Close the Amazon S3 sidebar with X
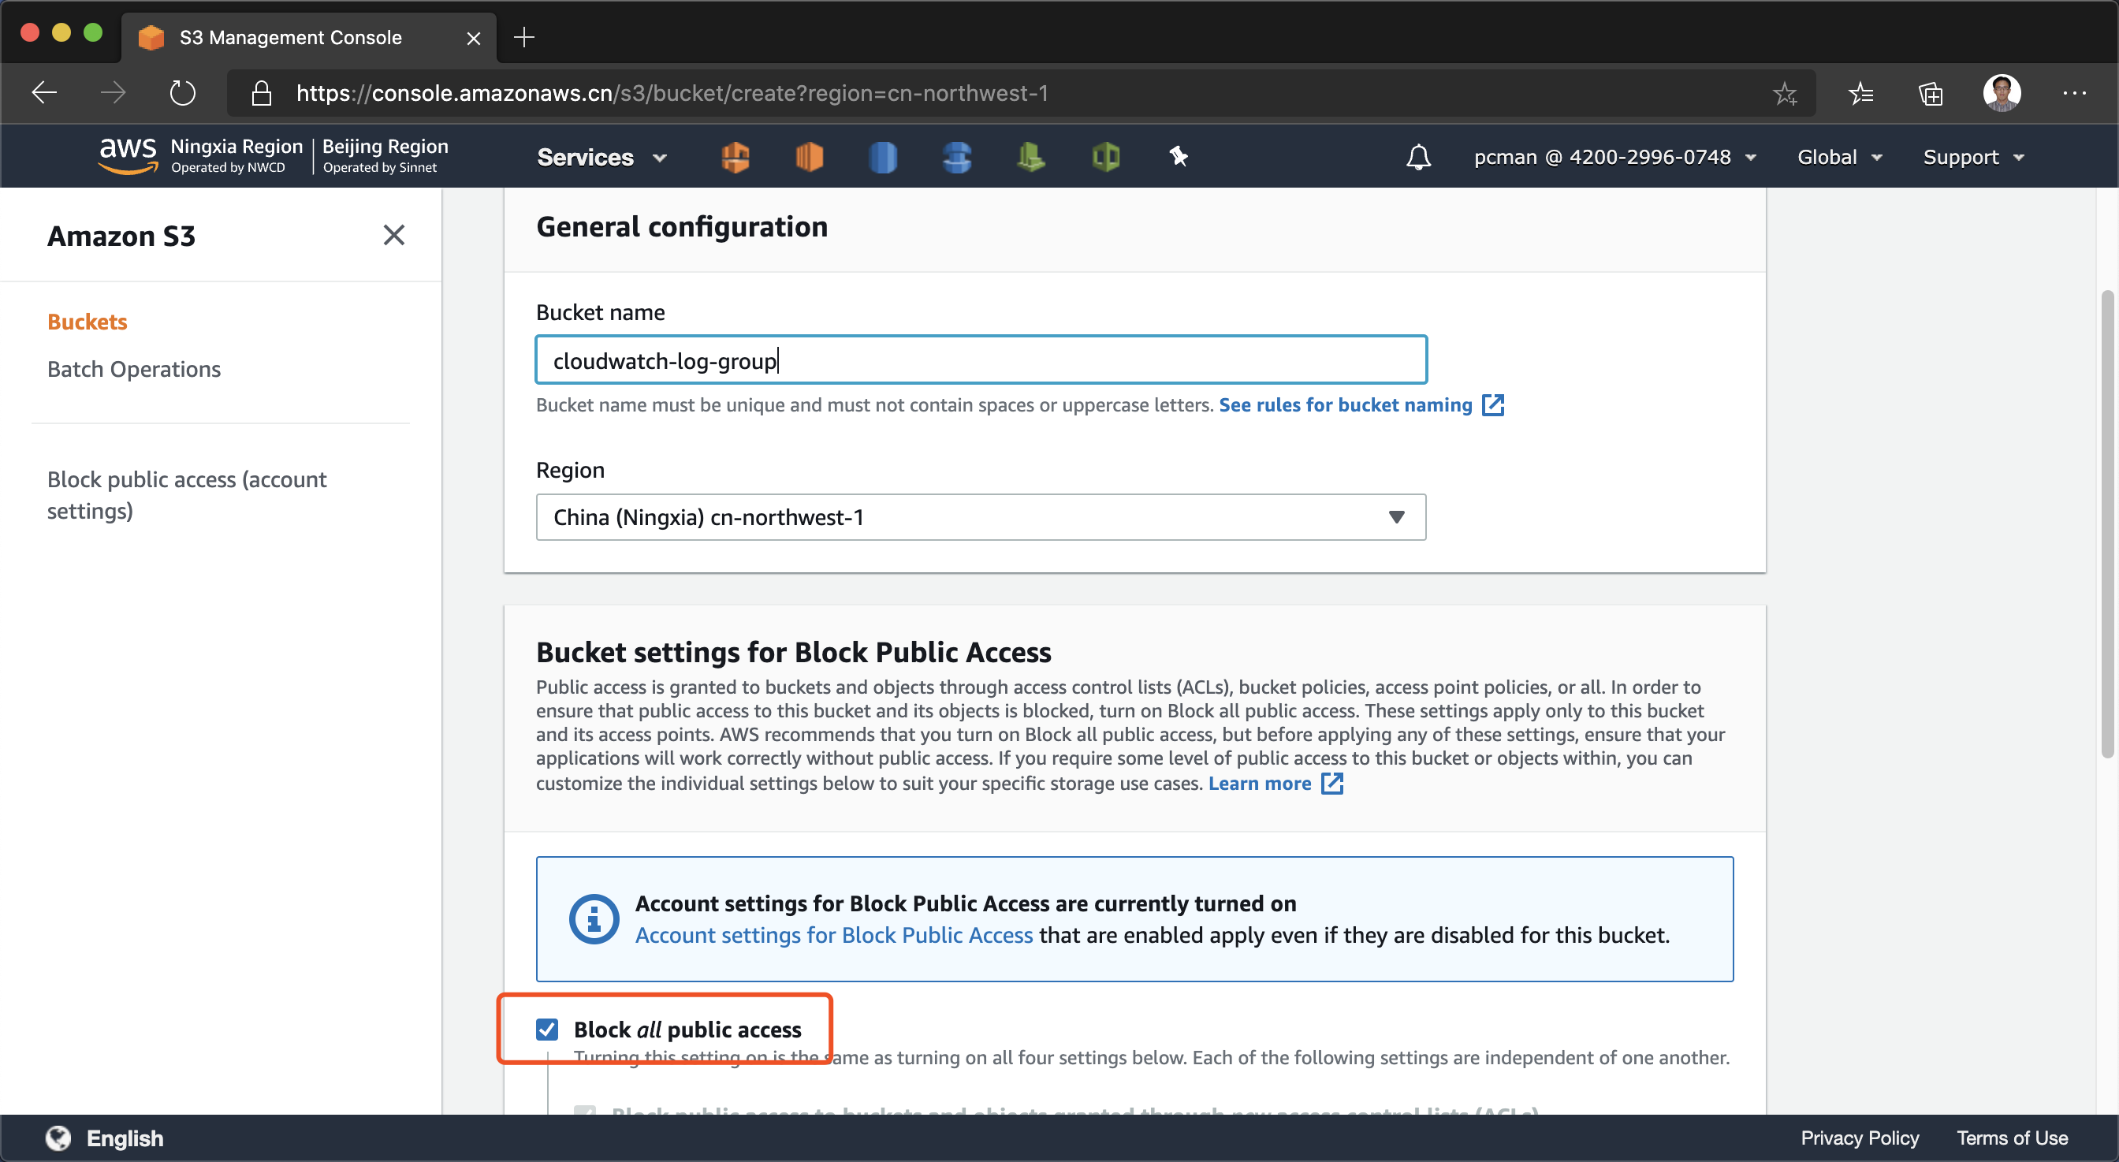 [x=394, y=235]
